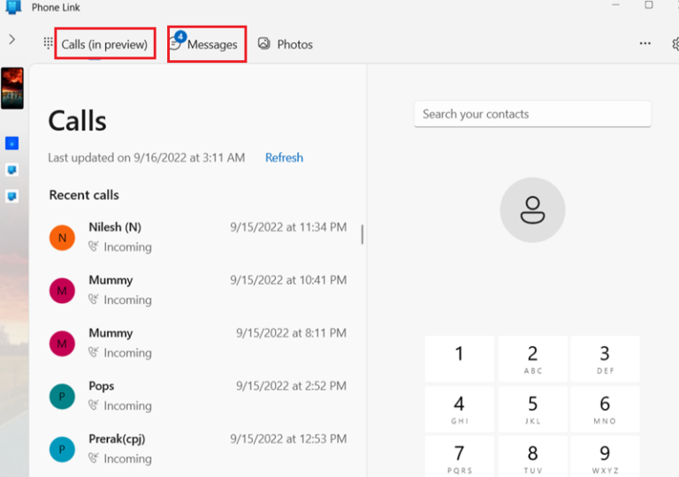The width and height of the screenshot is (679, 477).
Task: Click the recent calls list scrollbar
Action: pyautogui.click(x=362, y=234)
